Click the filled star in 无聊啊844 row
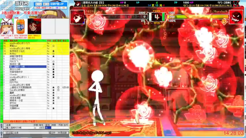 pos(54,108)
